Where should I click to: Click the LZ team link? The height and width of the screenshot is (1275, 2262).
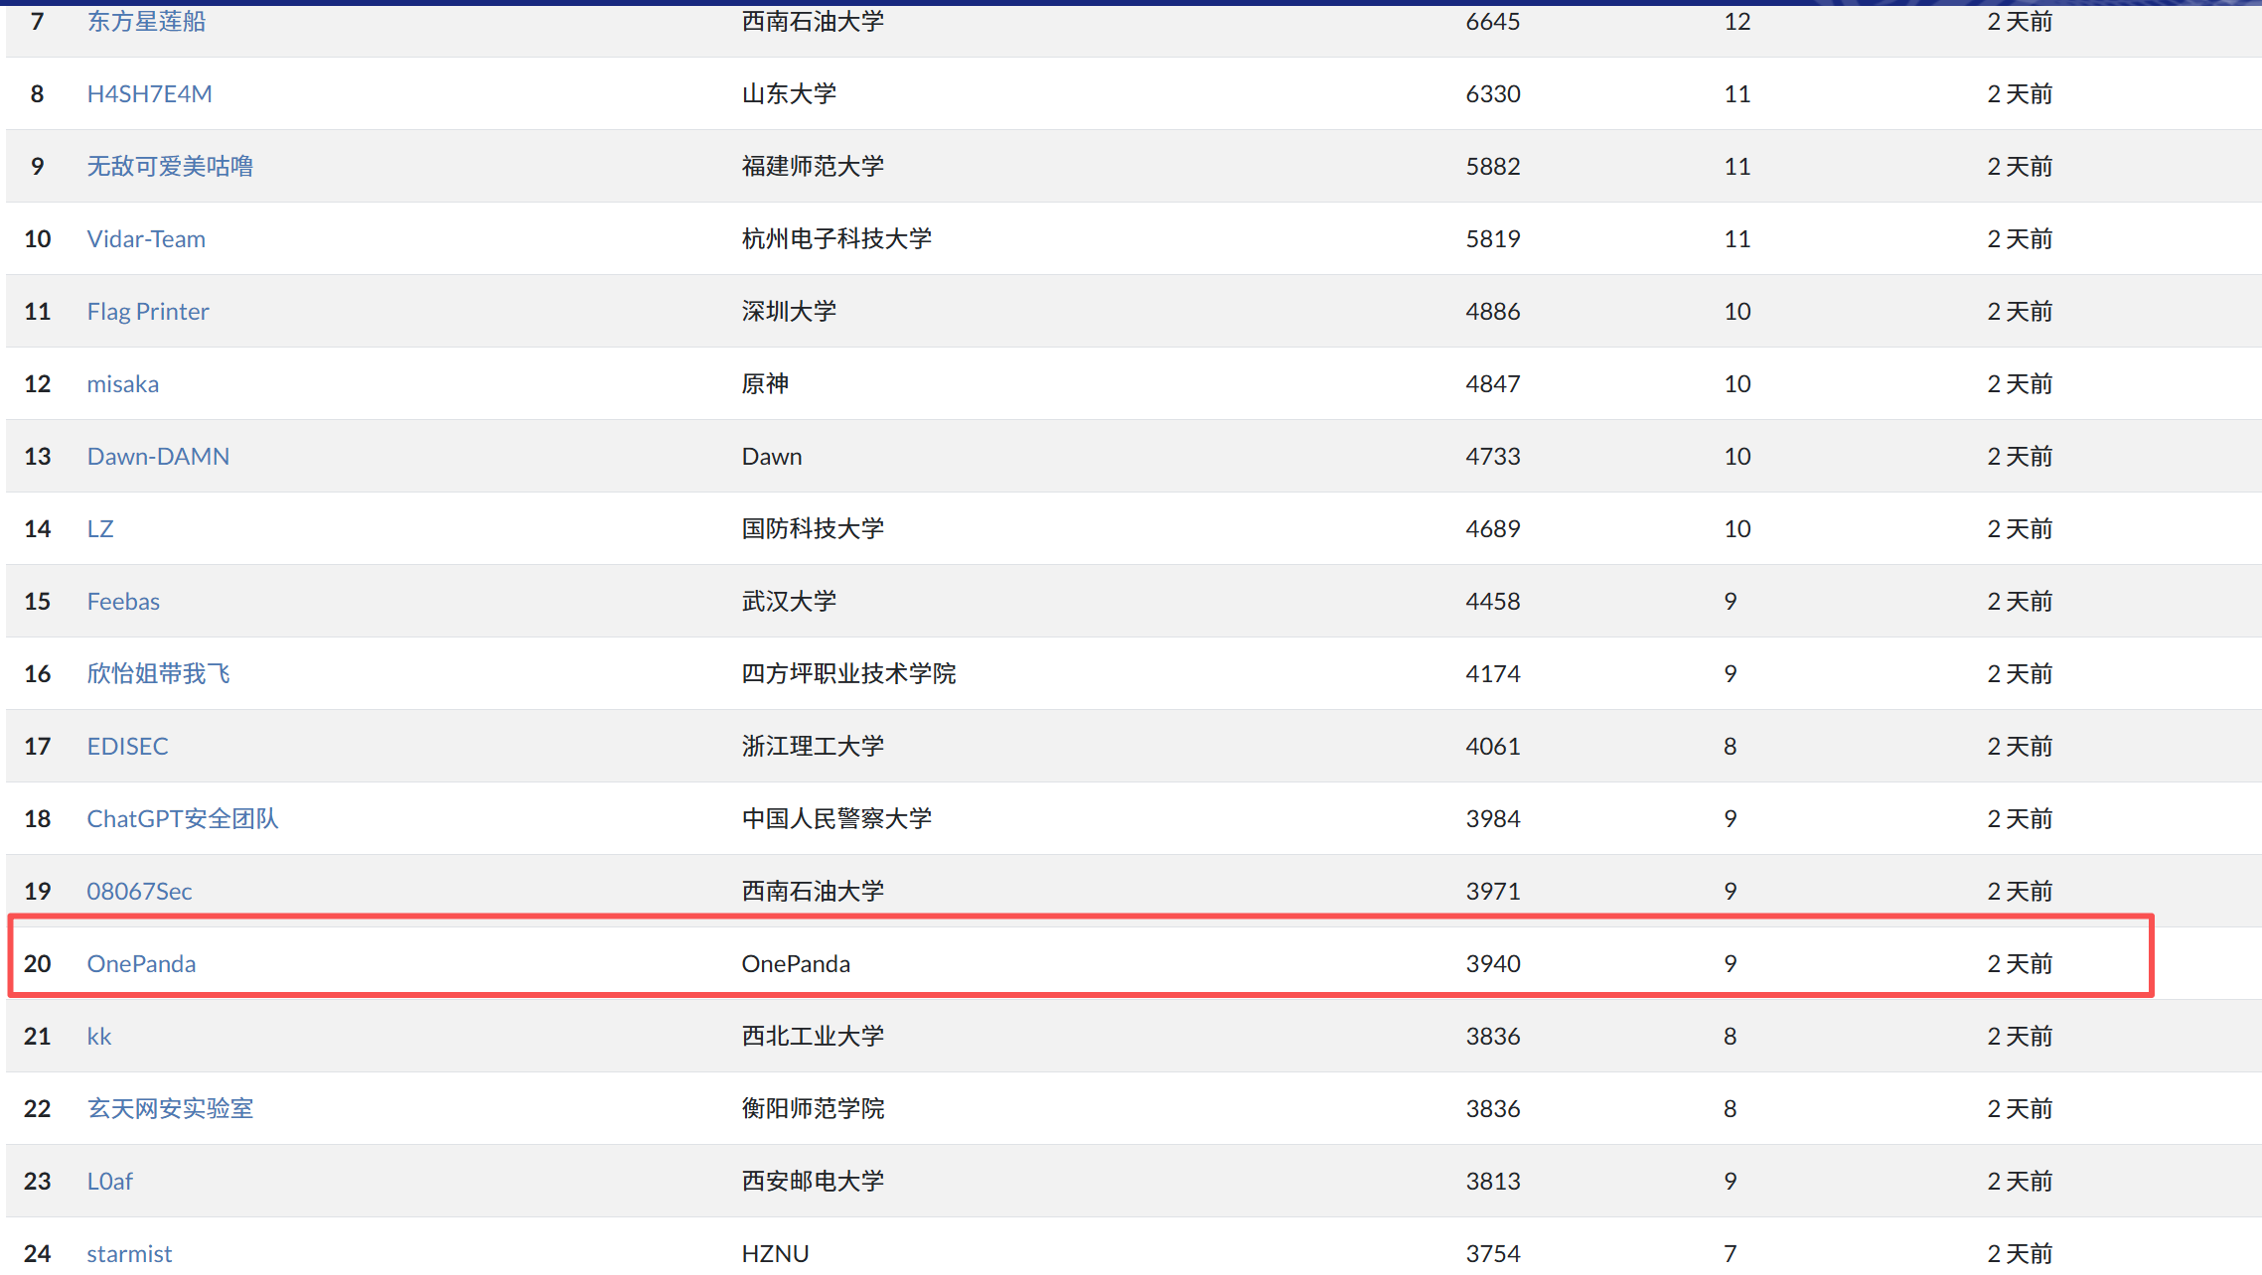pos(100,529)
